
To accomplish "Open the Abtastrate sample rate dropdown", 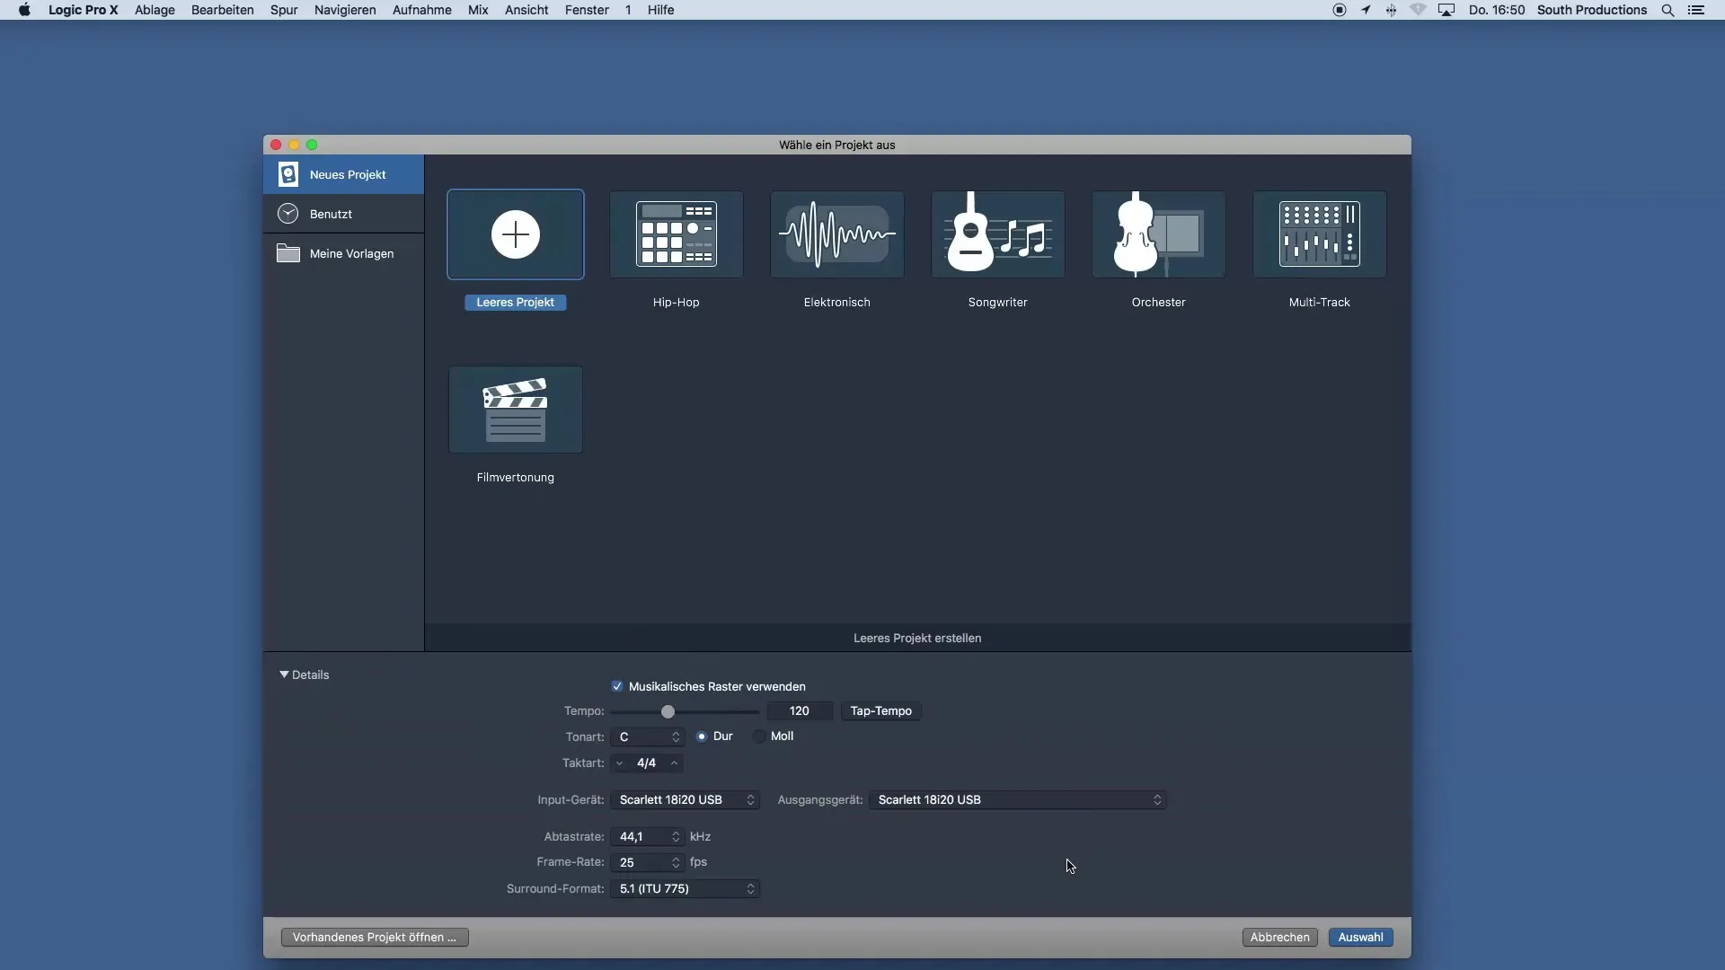I will pyautogui.click(x=648, y=836).
